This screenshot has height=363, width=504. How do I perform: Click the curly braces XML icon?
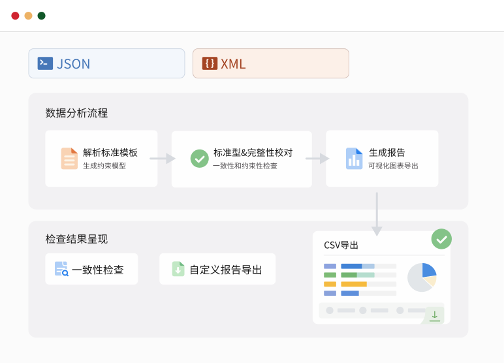(210, 63)
